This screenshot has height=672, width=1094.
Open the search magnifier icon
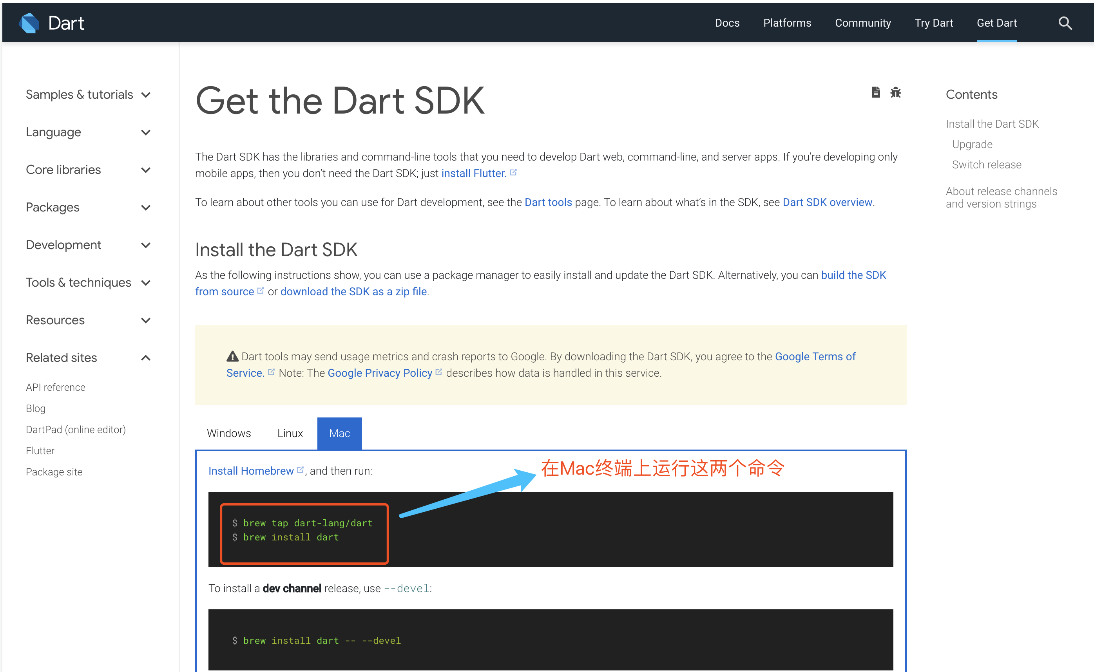1065,23
